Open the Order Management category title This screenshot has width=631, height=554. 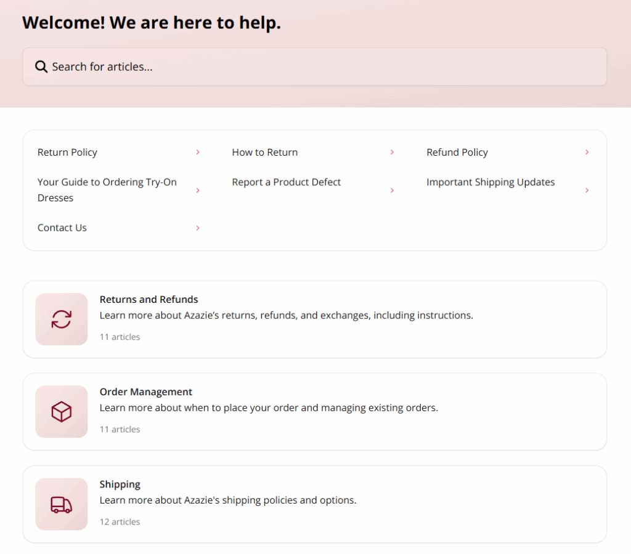(146, 392)
